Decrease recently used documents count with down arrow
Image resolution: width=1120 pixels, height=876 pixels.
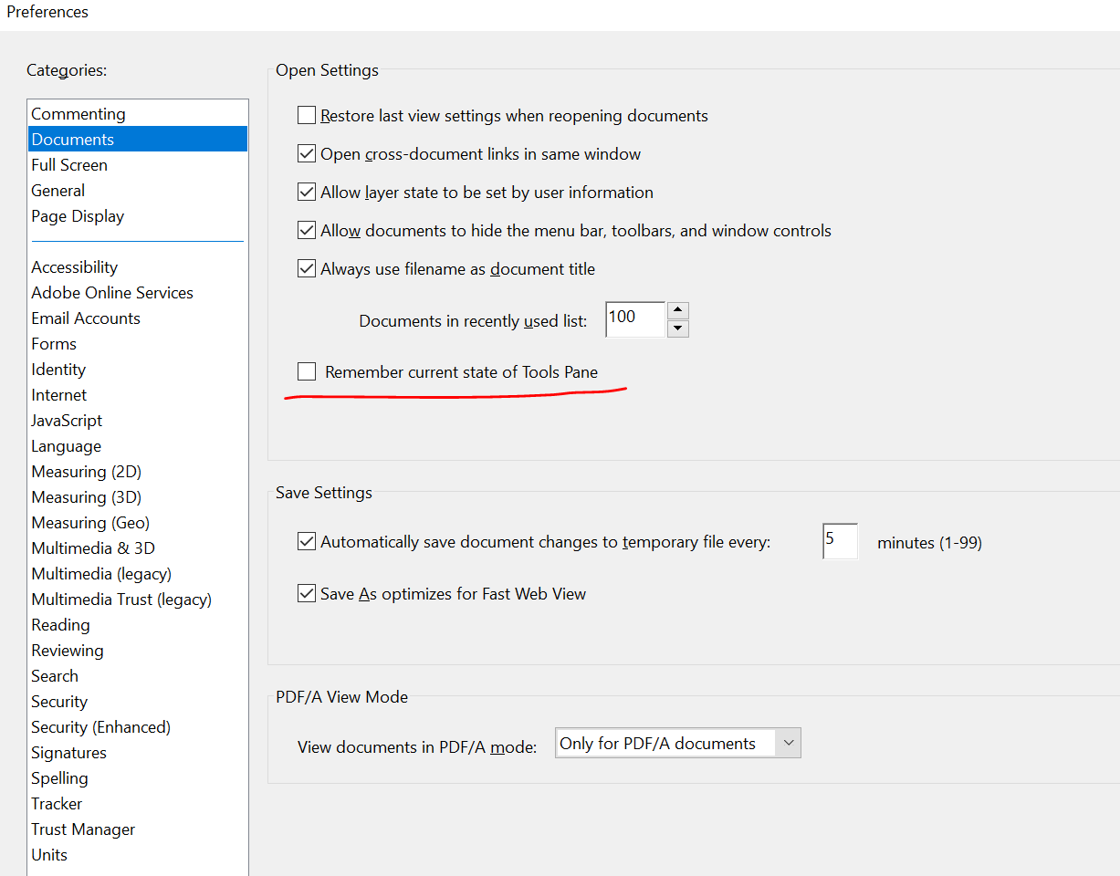pos(678,327)
